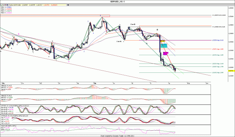Click the small yellow label below wave B

[x=162, y=41]
